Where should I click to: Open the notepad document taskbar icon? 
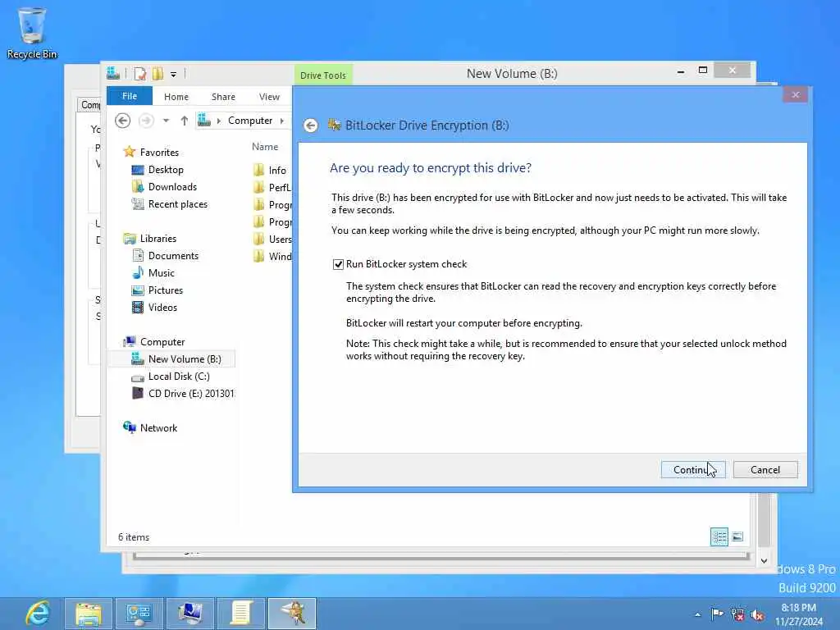click(241, 614)
